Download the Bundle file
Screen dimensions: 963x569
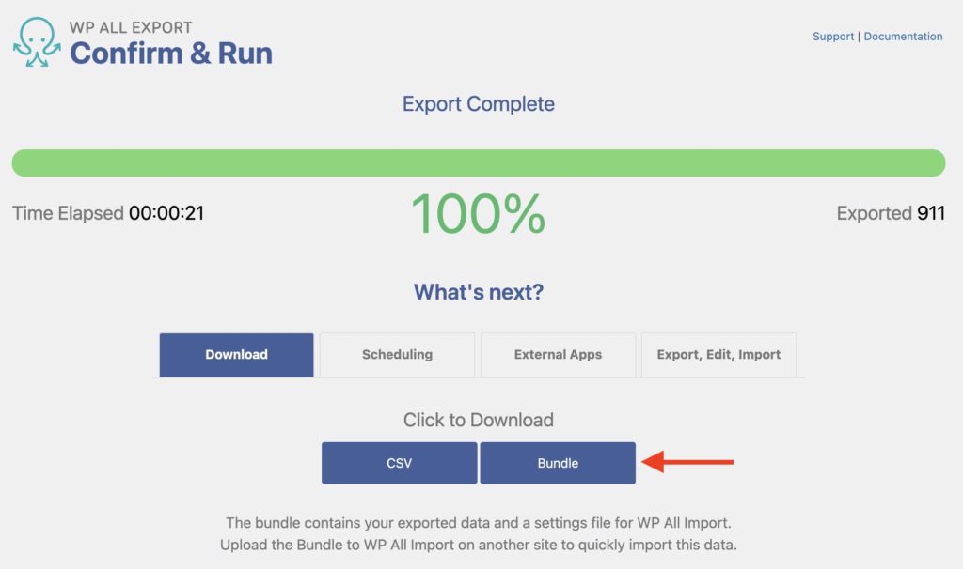pos(558,462)
